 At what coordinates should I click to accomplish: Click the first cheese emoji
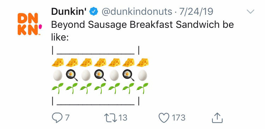click(x=58, y=62)
